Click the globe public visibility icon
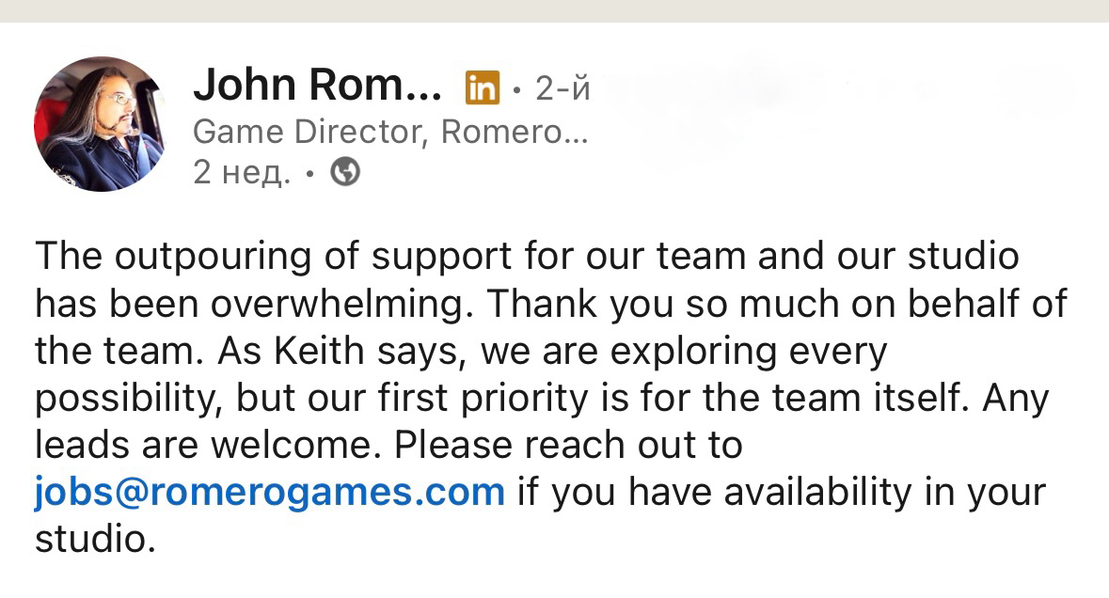Screen dimensions: 1109x598 pyautogui.click(x=346, y=172)
